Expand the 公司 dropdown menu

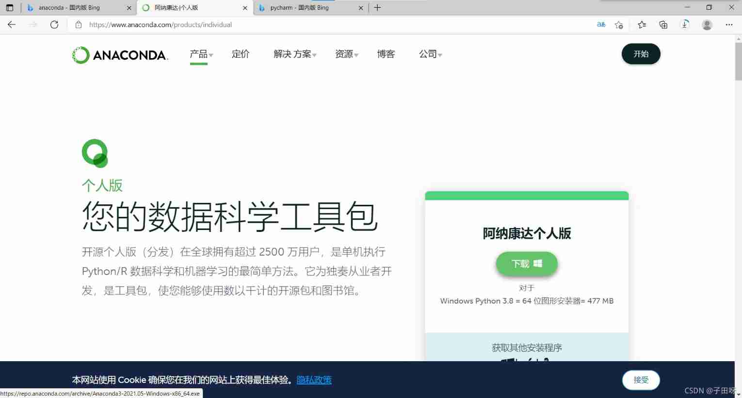(431, 54)
